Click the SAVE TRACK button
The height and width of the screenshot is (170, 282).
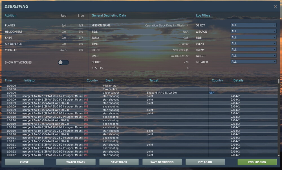point(119,162)
